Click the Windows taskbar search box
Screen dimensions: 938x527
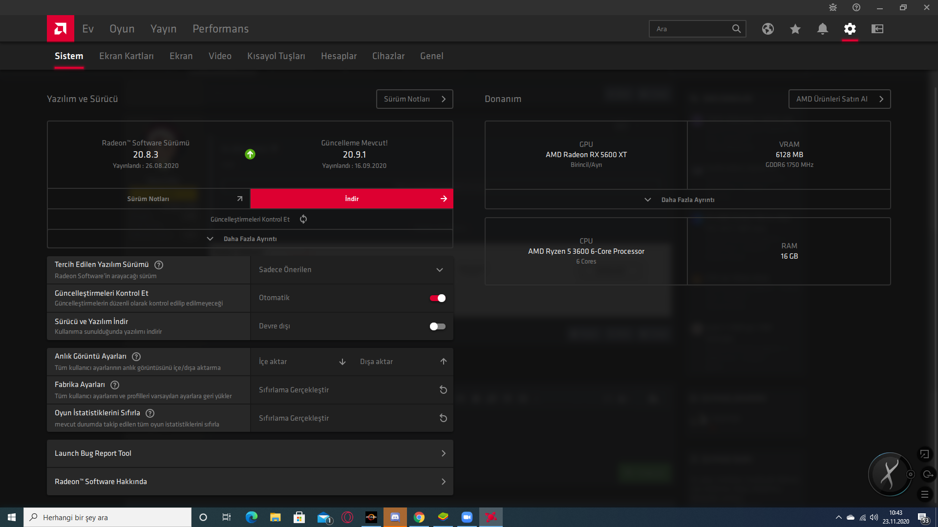pyautogui.click(x=107, y=517)
